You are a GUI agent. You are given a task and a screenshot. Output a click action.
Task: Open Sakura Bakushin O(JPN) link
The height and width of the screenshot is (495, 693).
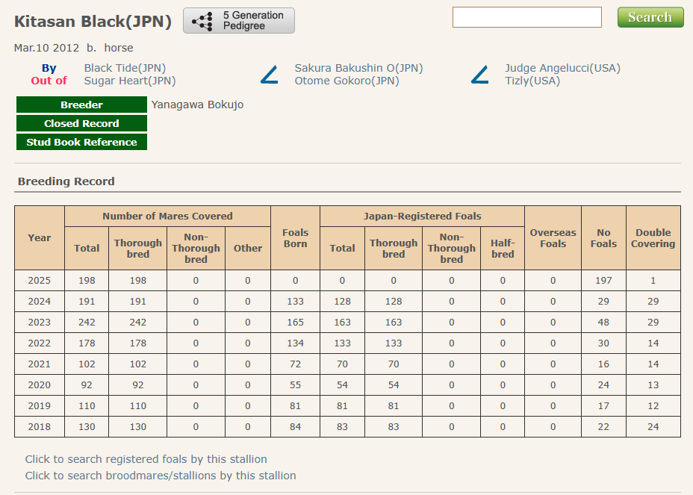[x=359, y=68]
